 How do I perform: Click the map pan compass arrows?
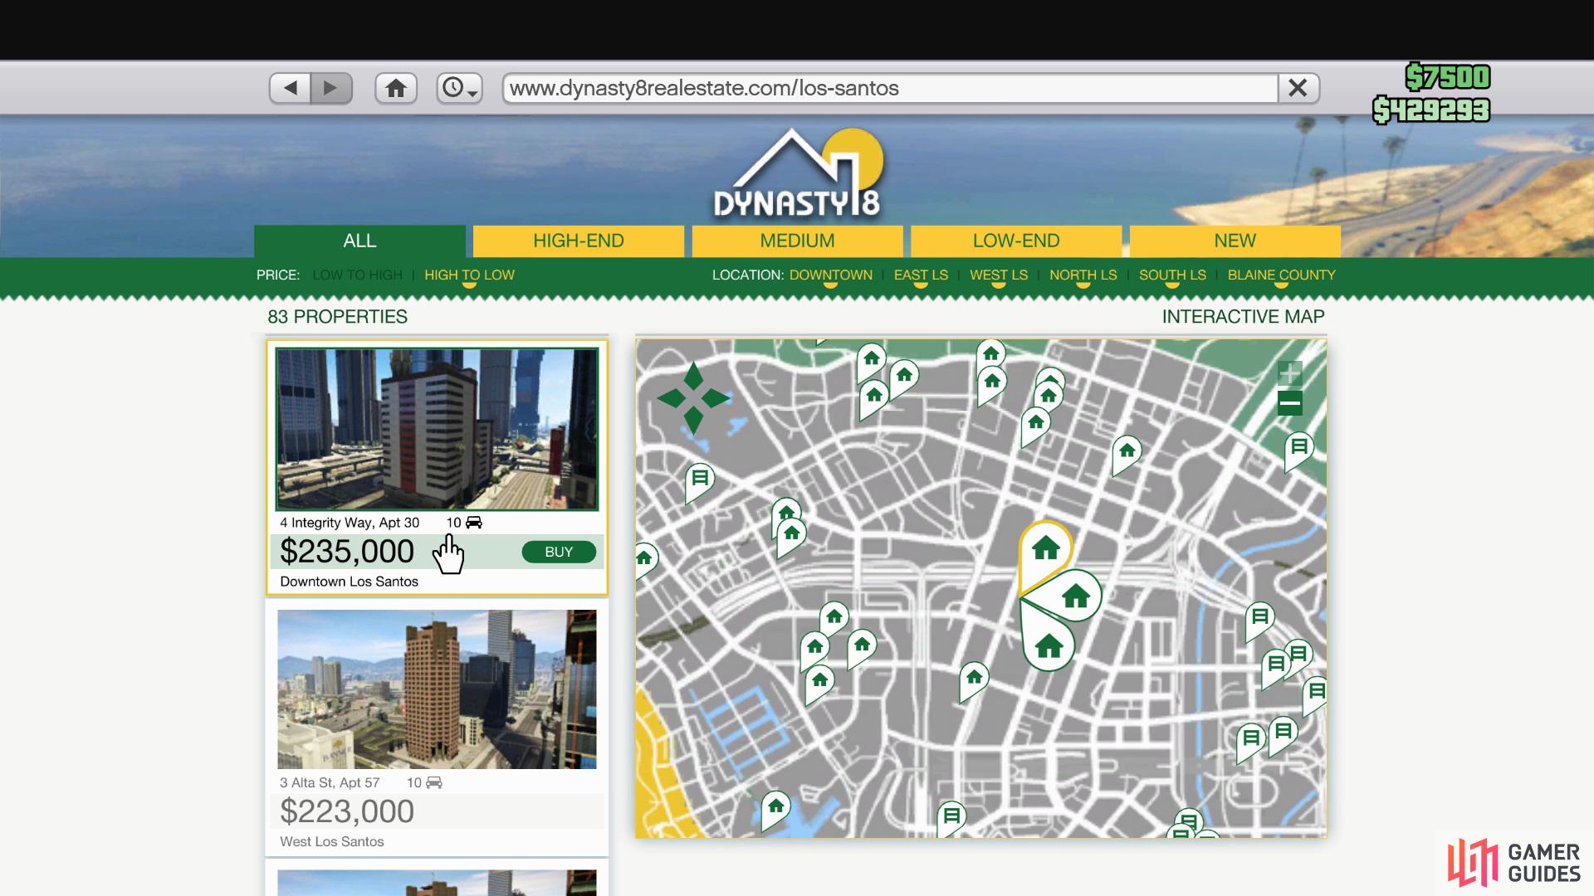(693, 398)
